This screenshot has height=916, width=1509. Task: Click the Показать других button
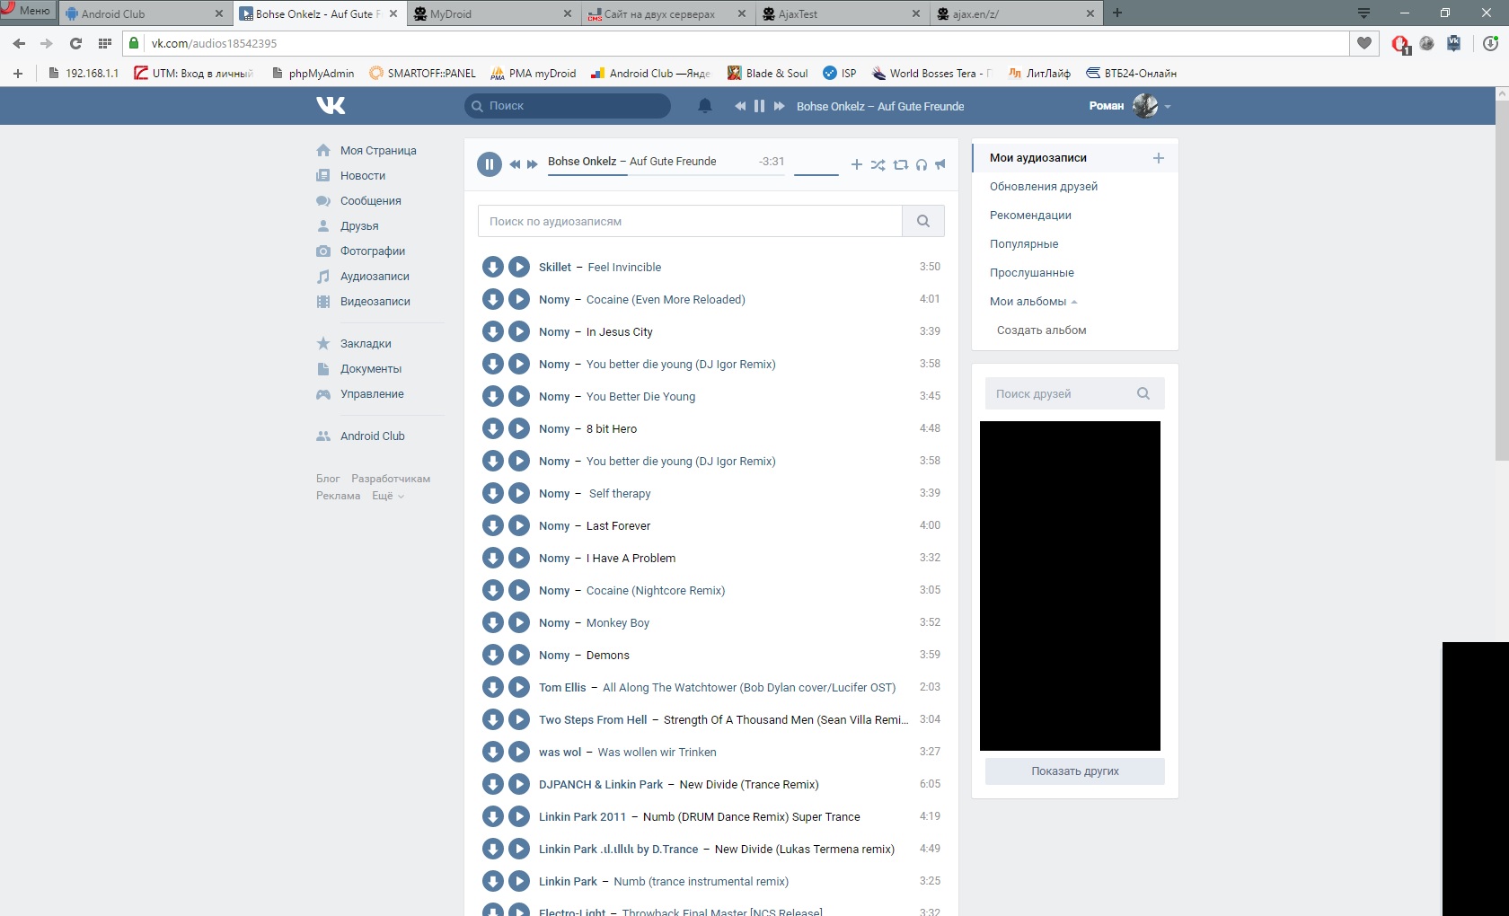[1074, 771]
